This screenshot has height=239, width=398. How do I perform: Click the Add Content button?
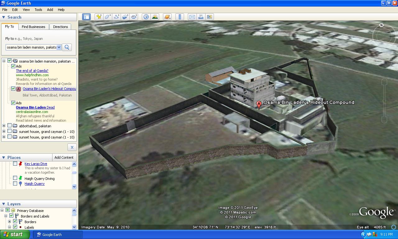(x=64, y=157)
